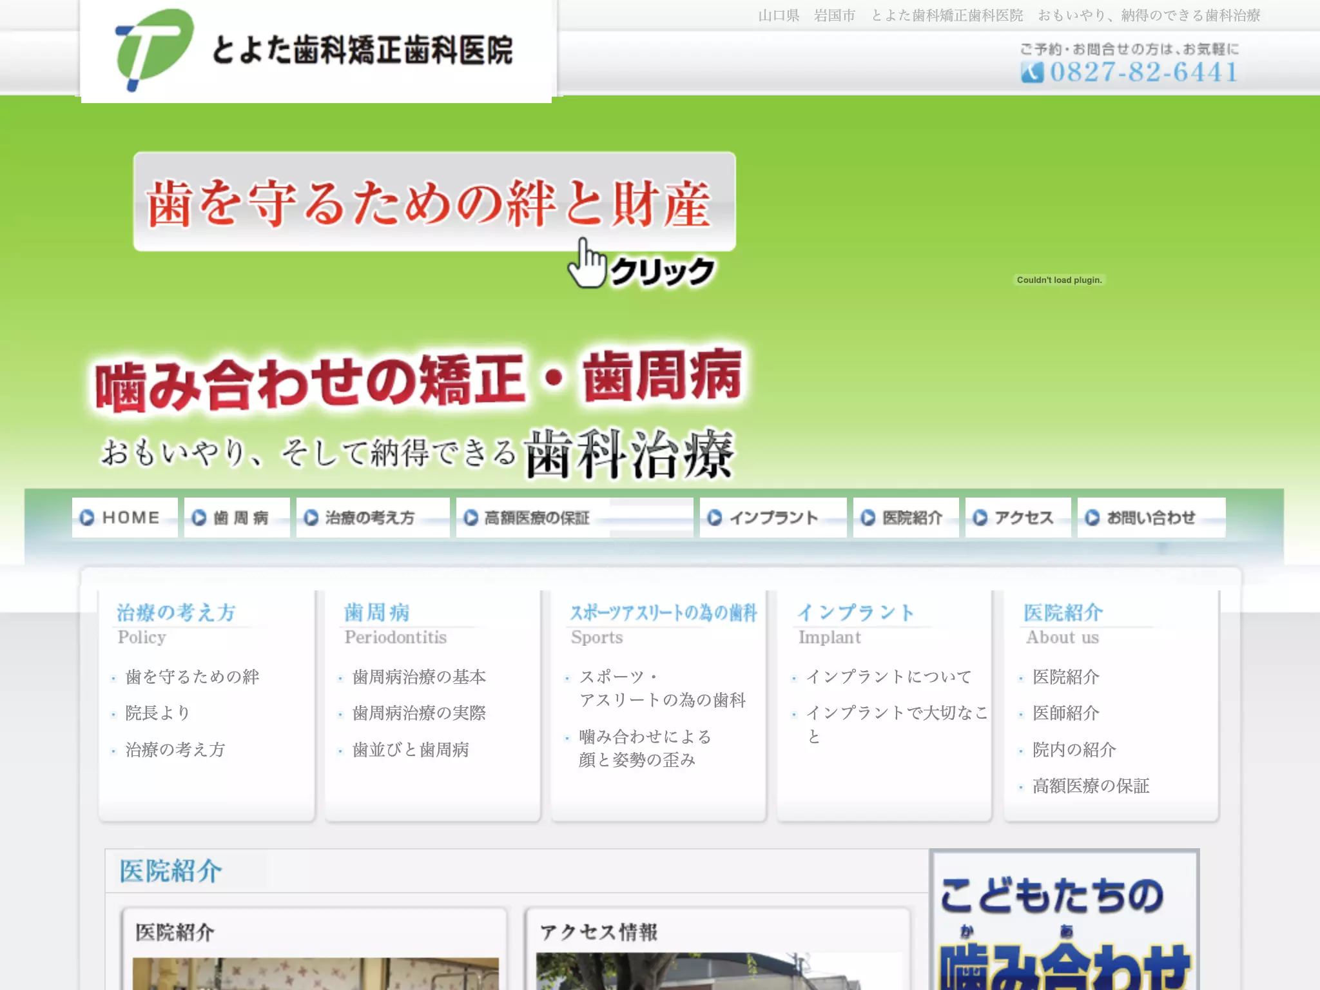Click the arrow icon beside お問い合わせ in the nav bar
The image size is (1320, 990).
1092,518
